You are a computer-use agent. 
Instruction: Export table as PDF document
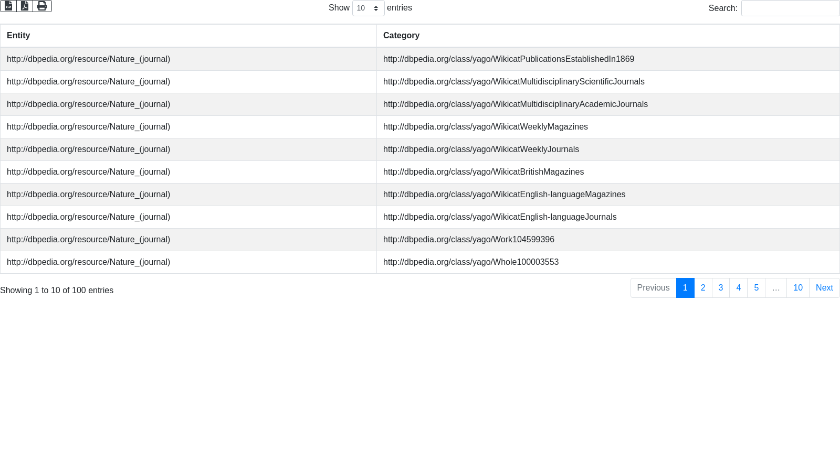(x=25, y=6)
